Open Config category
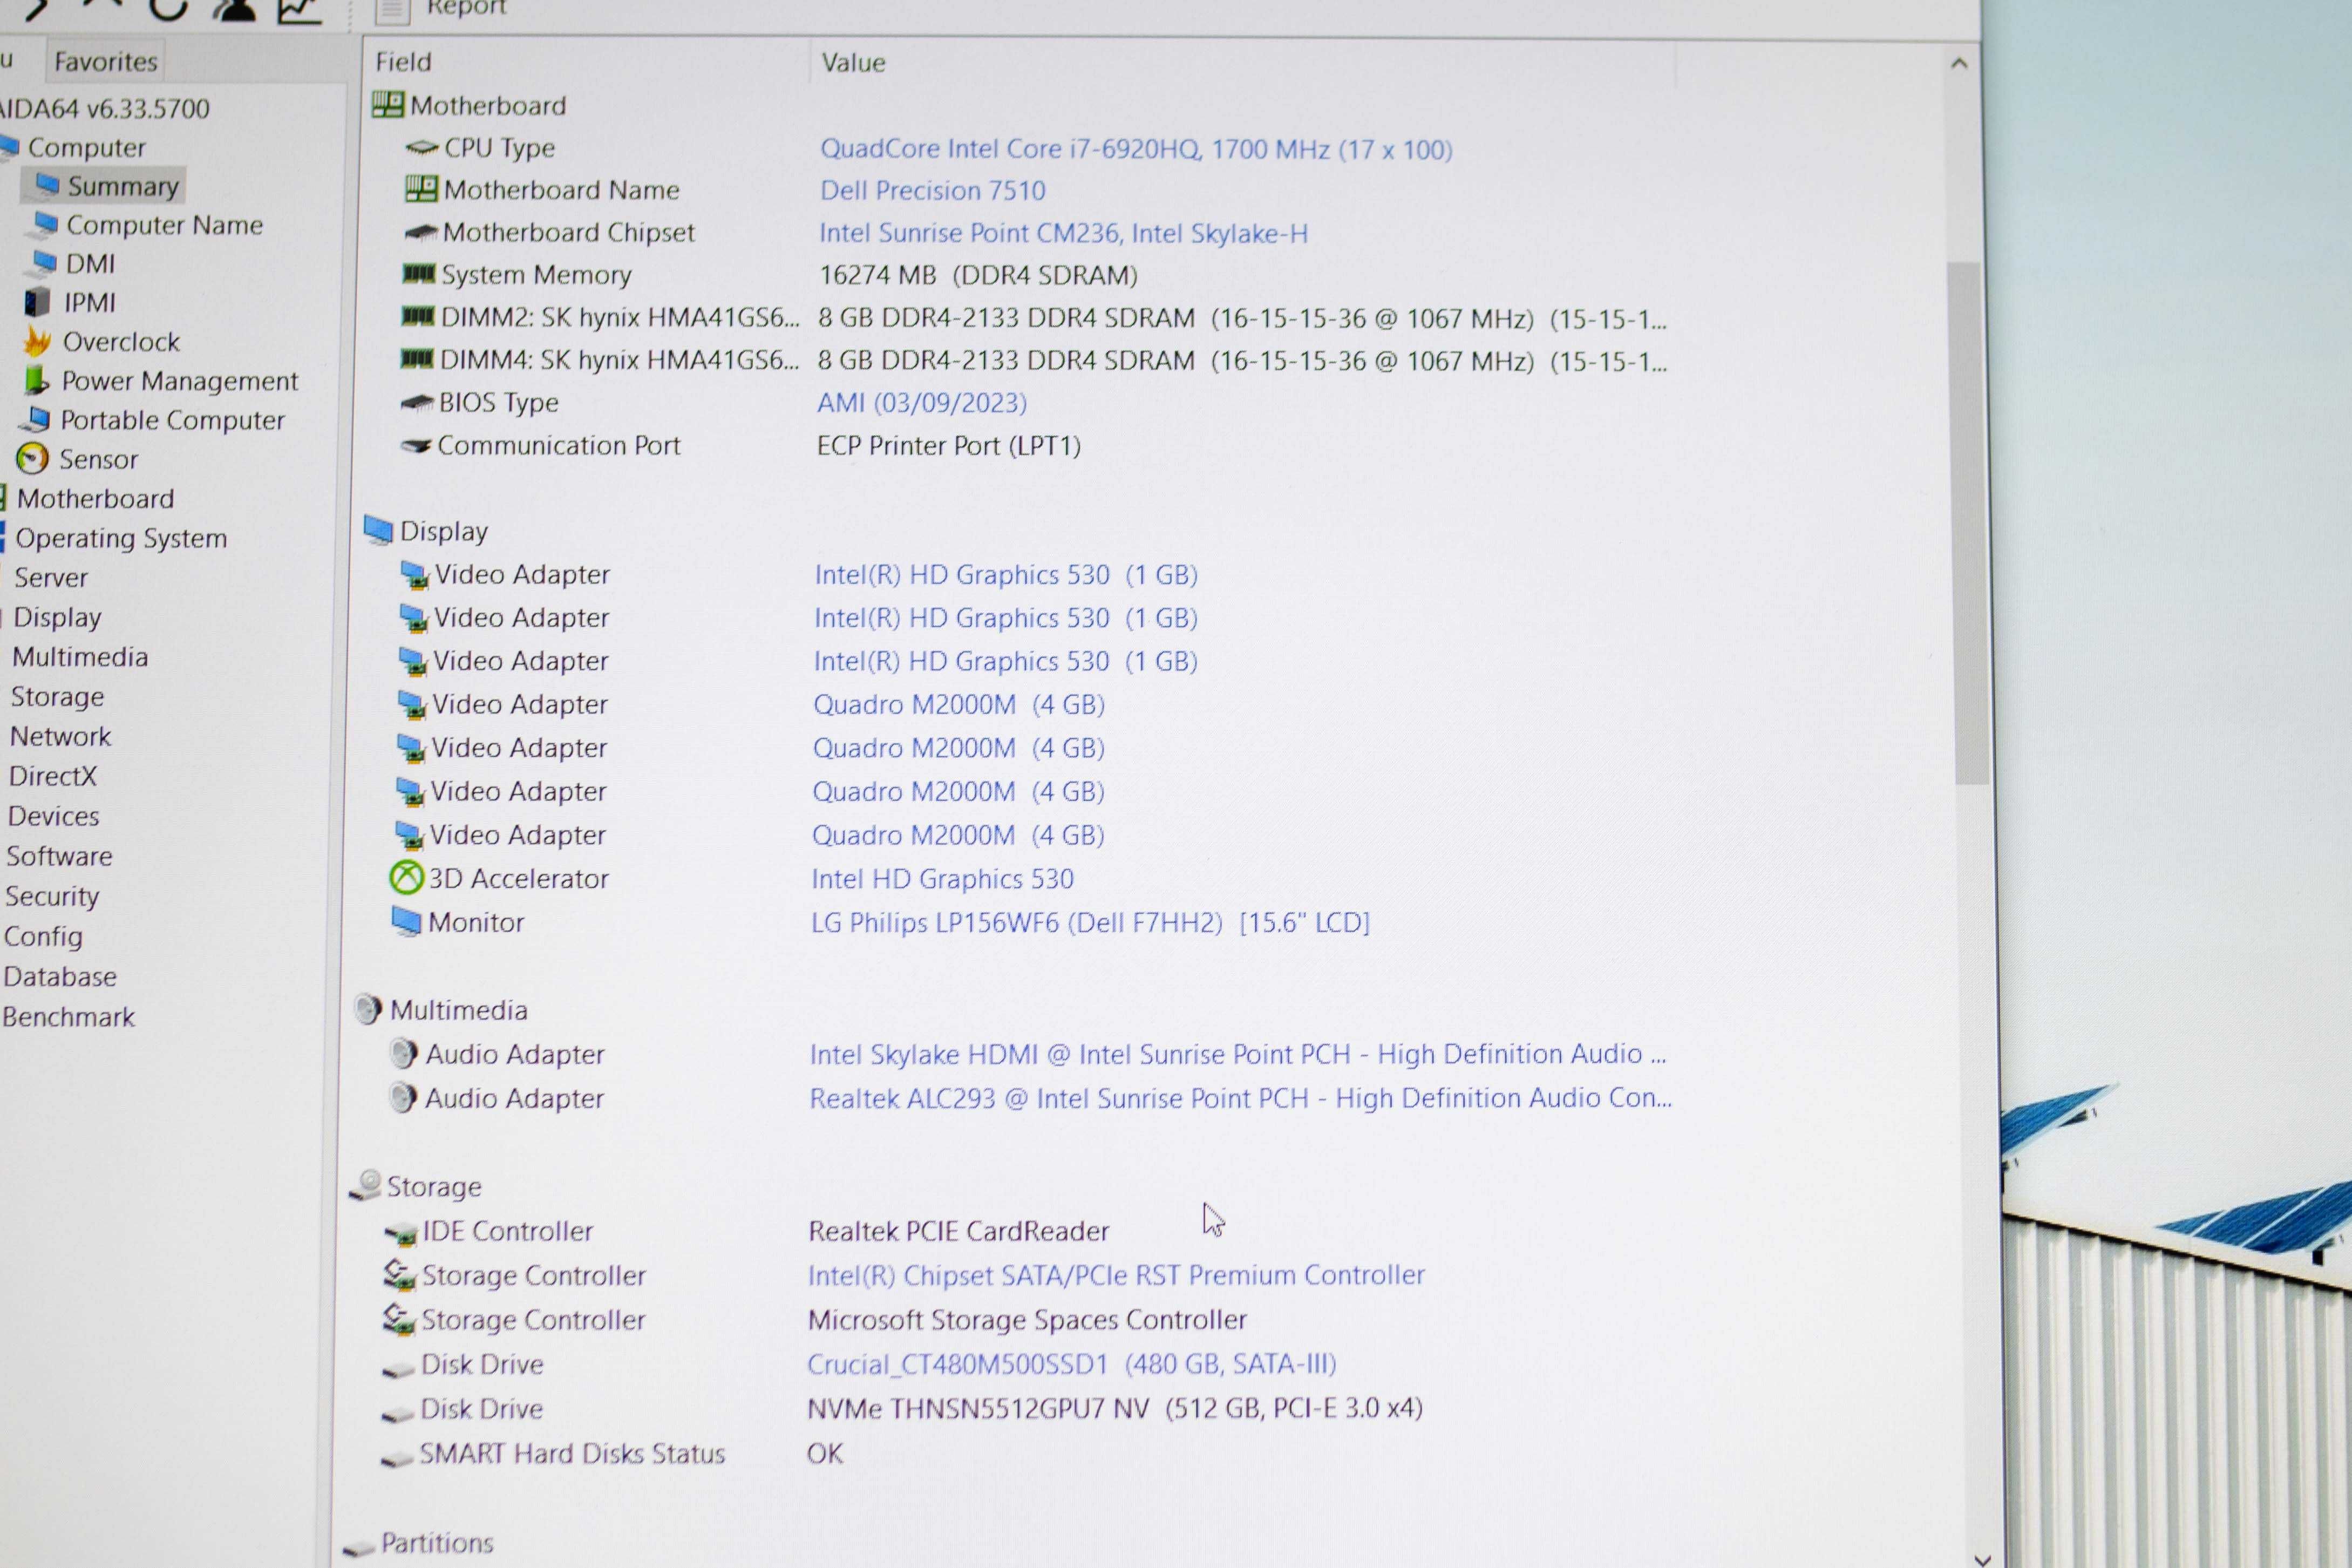The height and width of the screenshot is (1568, 2352). click(43, 936)
